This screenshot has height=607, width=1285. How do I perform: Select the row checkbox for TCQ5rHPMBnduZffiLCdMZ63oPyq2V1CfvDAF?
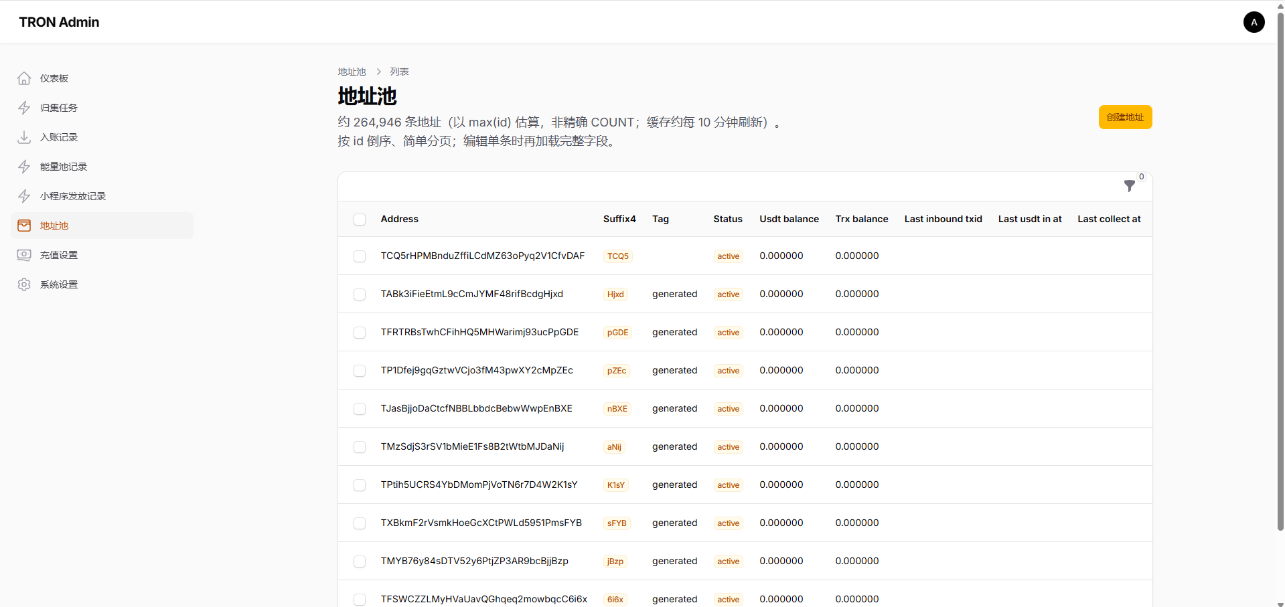(360, 256)
